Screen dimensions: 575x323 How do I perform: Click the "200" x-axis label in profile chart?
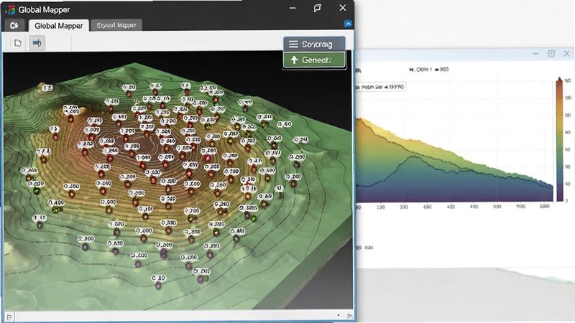pyautogui.click(x=404, y=207)
